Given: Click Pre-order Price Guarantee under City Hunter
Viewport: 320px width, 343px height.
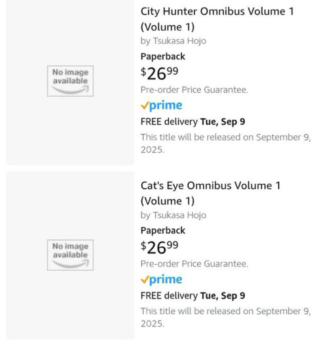Looking at the screenshot, I should [x=194, y=90].
